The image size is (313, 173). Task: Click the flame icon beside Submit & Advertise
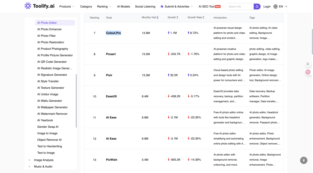coord(162,7)
